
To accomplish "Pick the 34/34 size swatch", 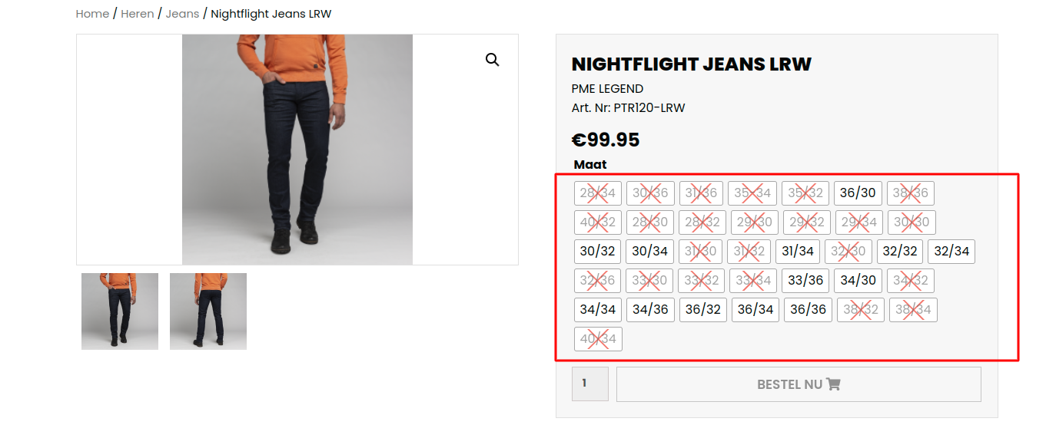I will (598, 309).
